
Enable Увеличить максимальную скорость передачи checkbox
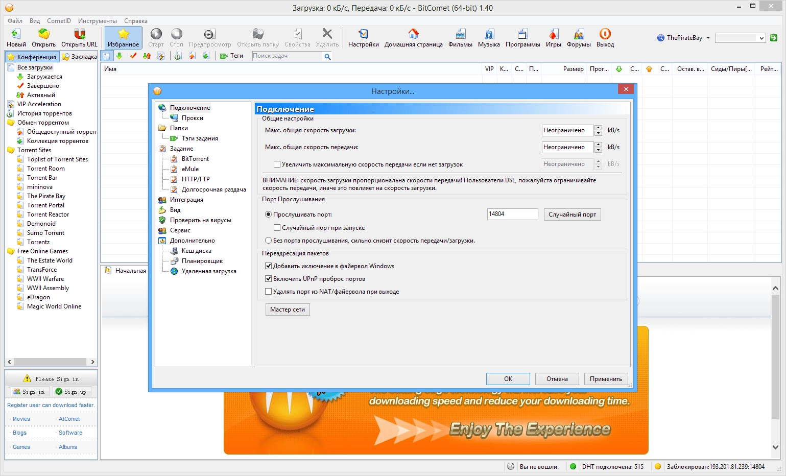pos(277,164)
